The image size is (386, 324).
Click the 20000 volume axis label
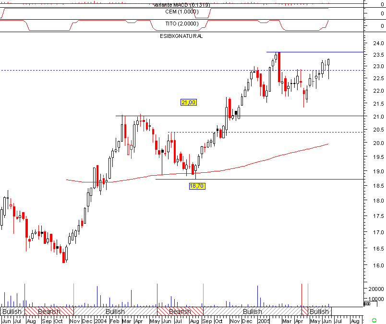[x=376, y=289]
